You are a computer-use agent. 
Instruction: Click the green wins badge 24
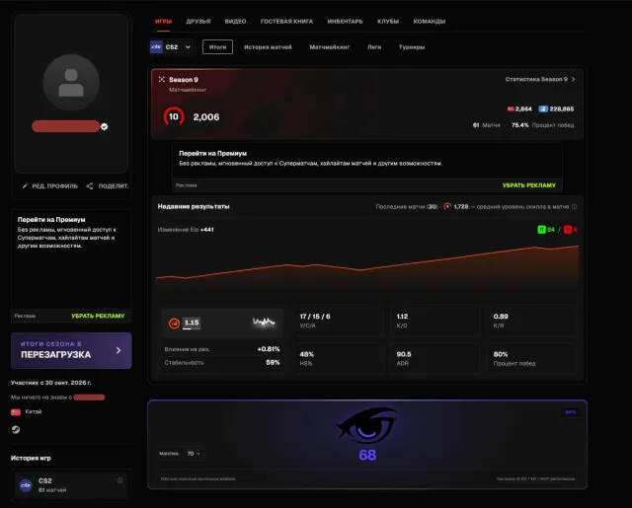pyautogui.click(x=546, y=230)
